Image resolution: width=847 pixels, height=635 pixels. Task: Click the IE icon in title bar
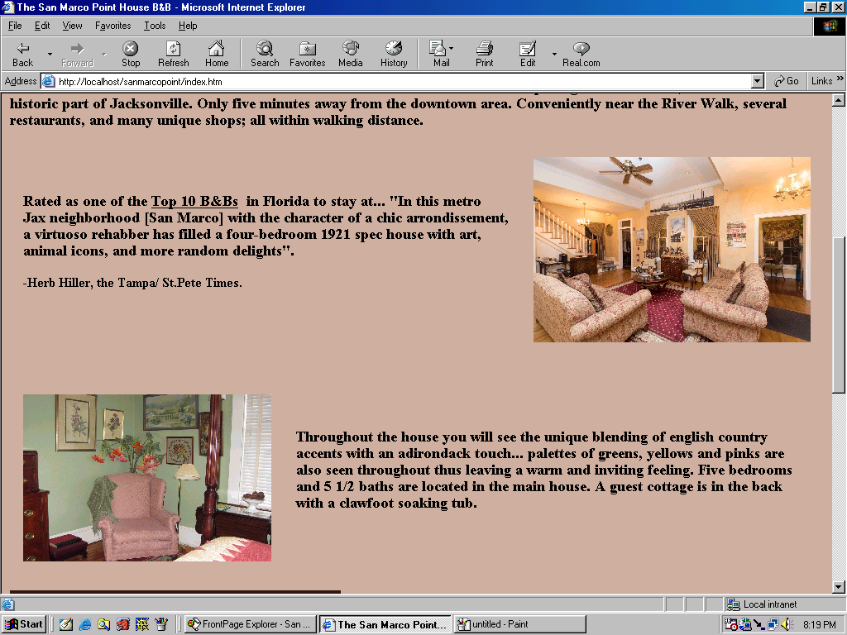[7, 7]
